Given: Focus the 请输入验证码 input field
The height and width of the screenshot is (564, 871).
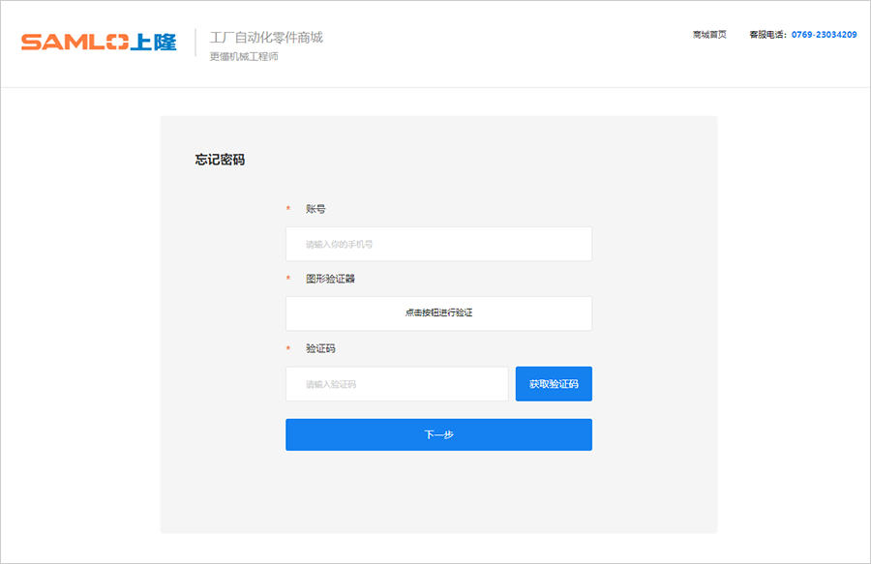Looking at the screenshot, I should pos(397,384).
